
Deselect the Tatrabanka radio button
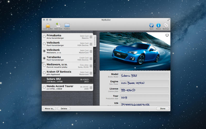pyautogui.click(x=44, y=58)
